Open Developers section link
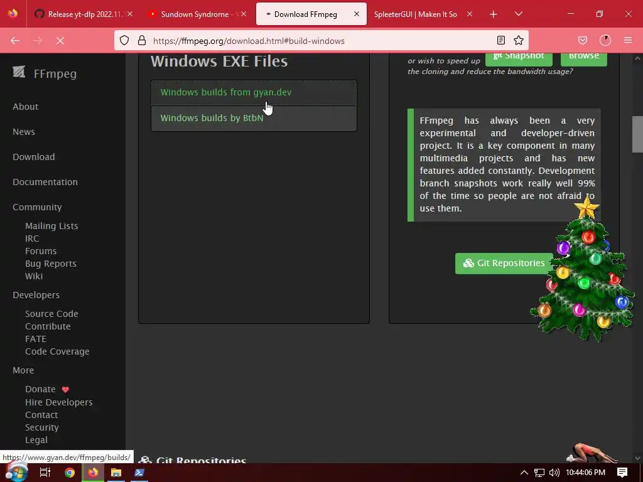 pos(36,295)
